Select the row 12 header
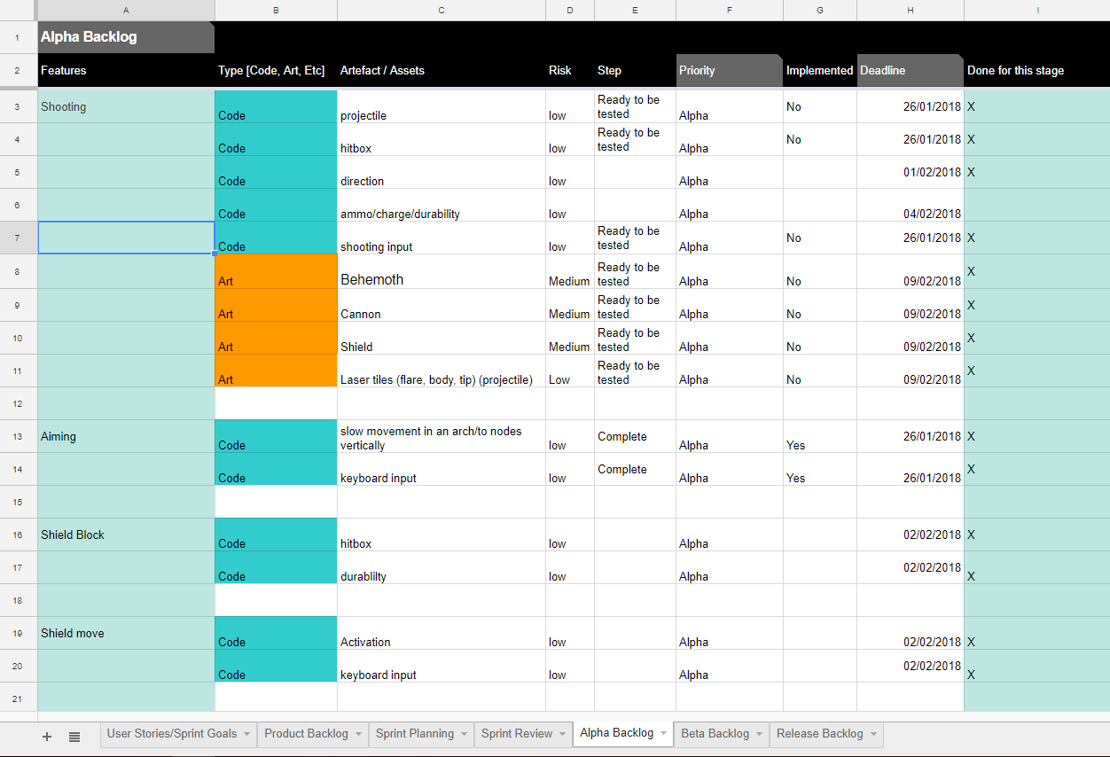This screenshot has height=757, width=1110. point(19,403)
